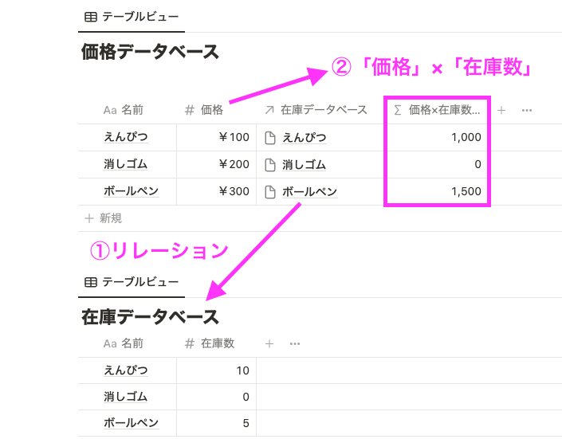Screen dimensions: 562x439
Task: Click page icon beside related えんぴつ
Action: (270, 138)
